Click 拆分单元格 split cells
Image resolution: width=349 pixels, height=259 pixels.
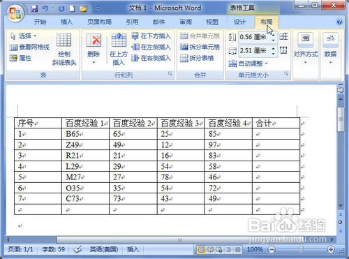pyautogui.click(x=200, y=47)
